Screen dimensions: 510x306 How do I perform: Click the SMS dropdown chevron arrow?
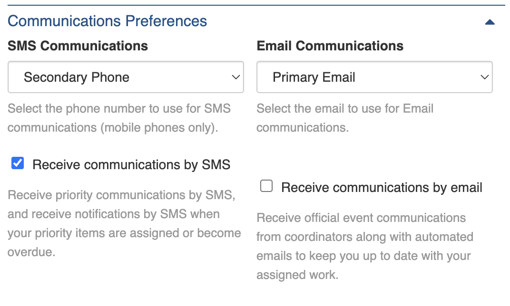235,77
